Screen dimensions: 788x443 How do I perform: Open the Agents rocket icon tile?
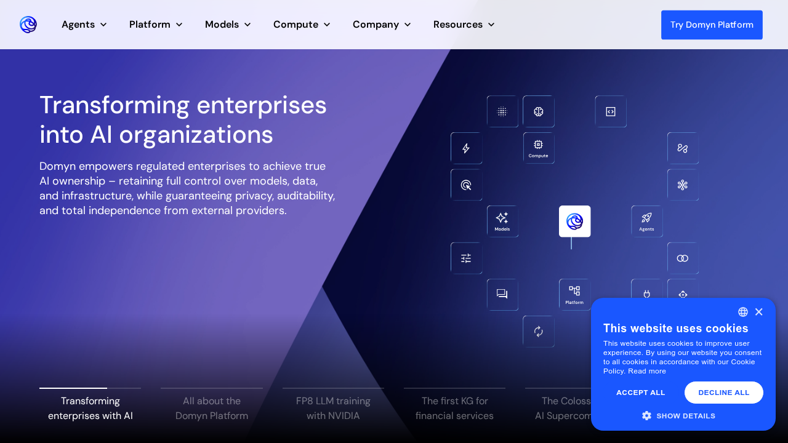646,221
